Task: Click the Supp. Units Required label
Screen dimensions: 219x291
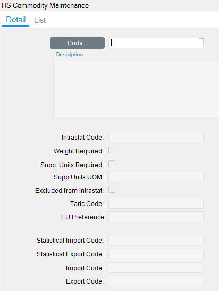Action: click(72, 165)
